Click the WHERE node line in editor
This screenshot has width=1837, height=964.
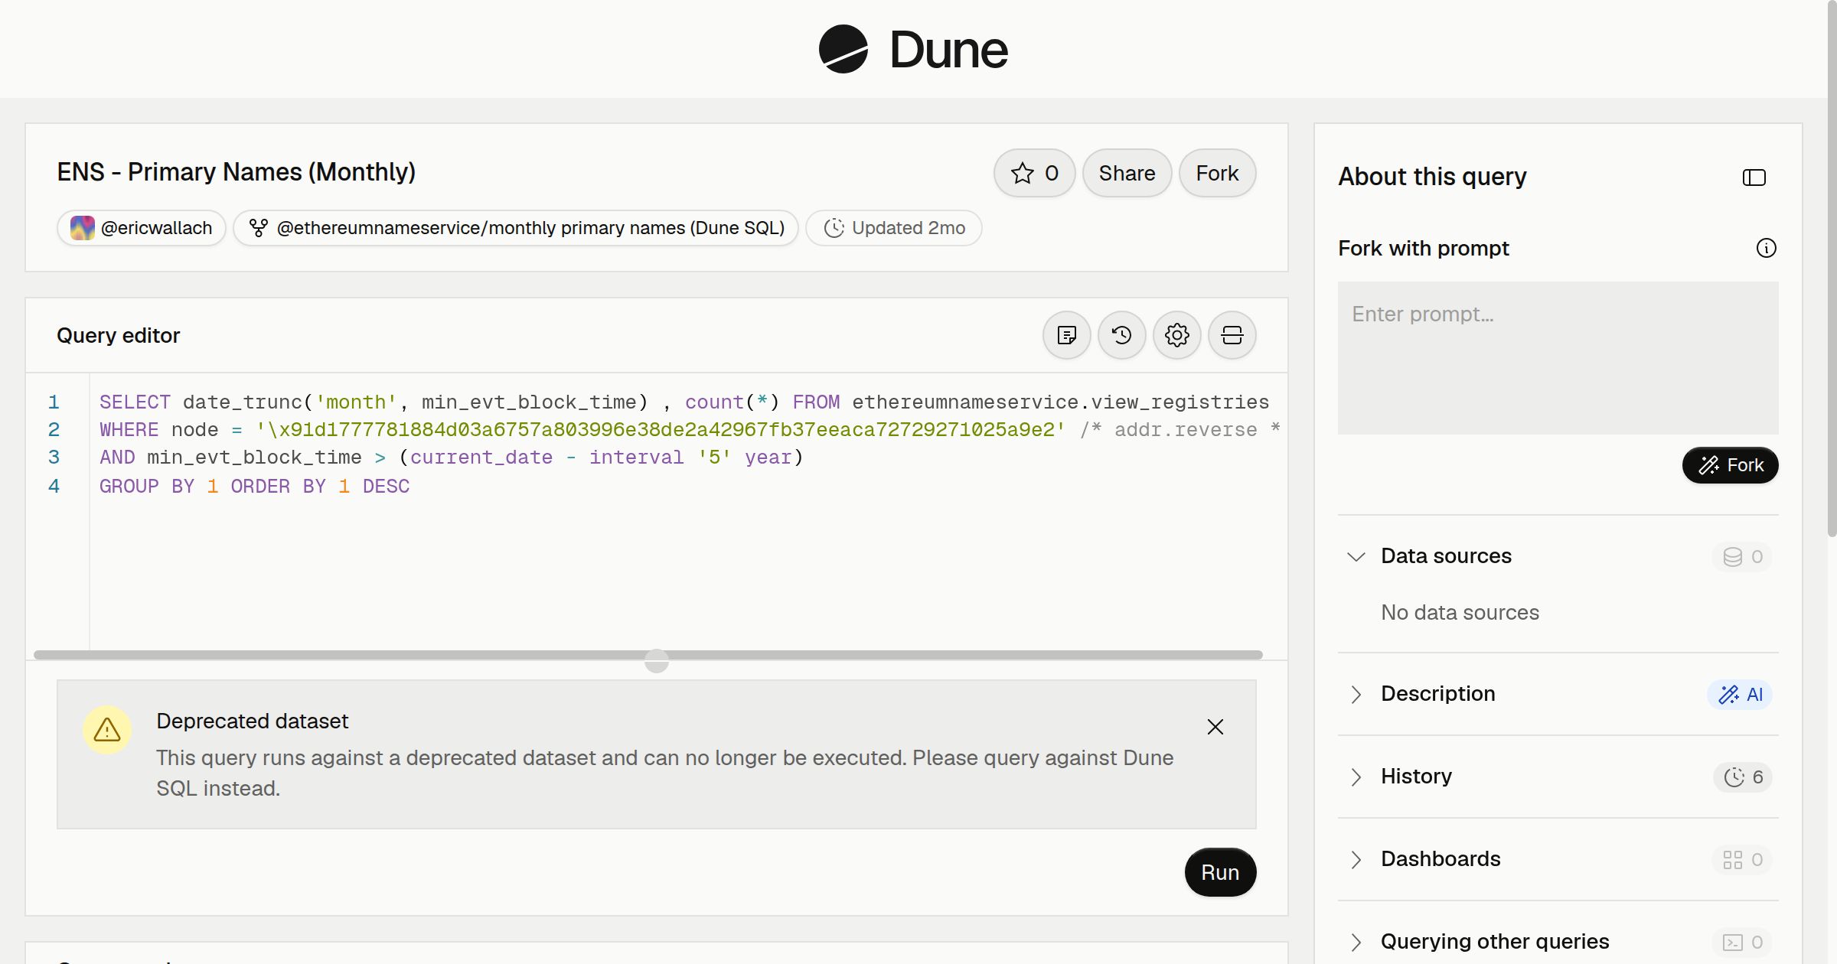click(x=689, y=429)
